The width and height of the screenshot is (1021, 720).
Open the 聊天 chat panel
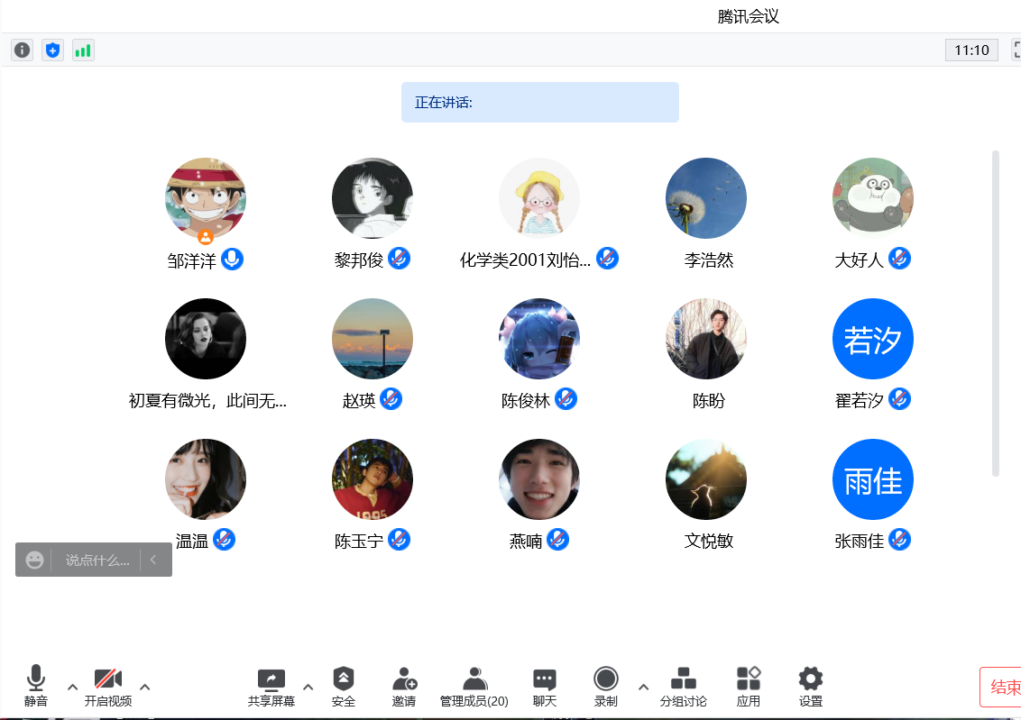(544, 687)
